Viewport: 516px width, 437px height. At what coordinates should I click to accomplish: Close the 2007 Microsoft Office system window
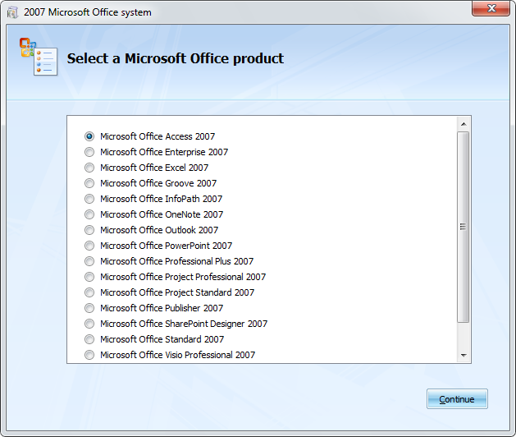491,8
